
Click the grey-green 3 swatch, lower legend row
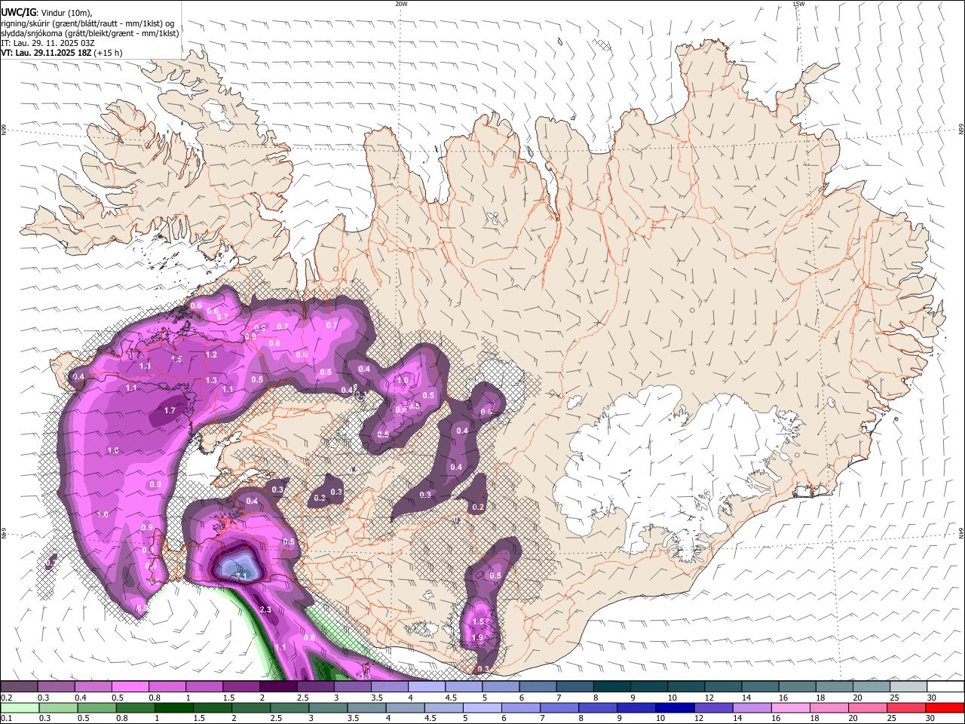tap(328, 708)
